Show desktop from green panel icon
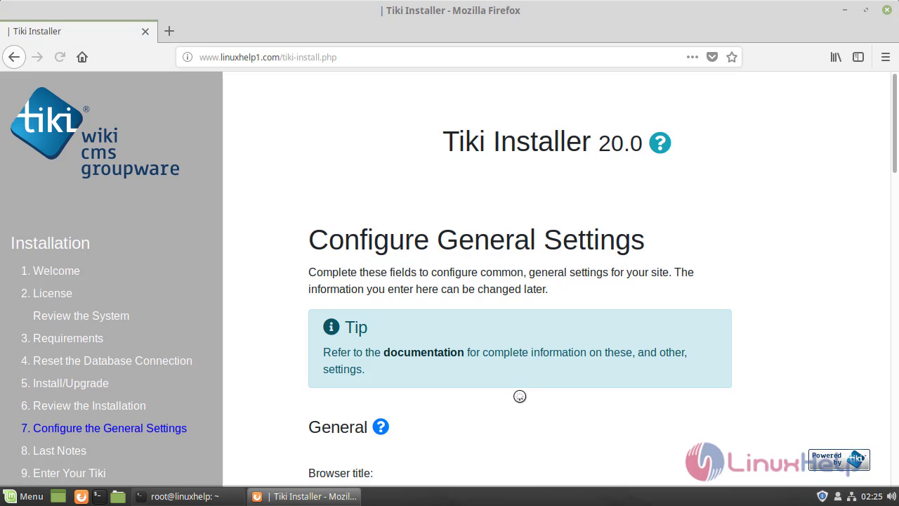Viewport: 899px width, 506px height. click(58, 496)
